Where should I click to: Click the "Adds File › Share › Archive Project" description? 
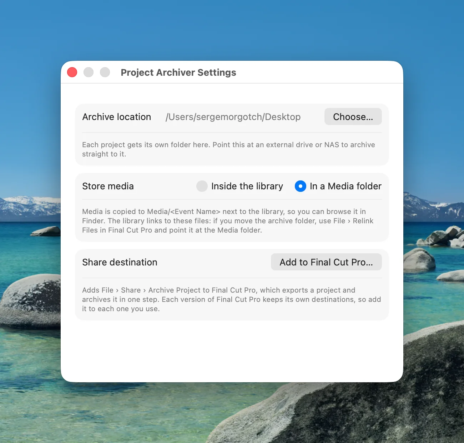click(x=231, y=299)
